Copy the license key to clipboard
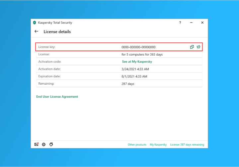 coord(192,47)
